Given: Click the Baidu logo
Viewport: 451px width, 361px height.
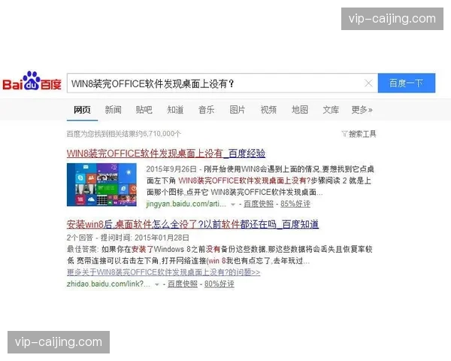Looking at the screenshot, I should pyautogui.click(x=32, y=81).
